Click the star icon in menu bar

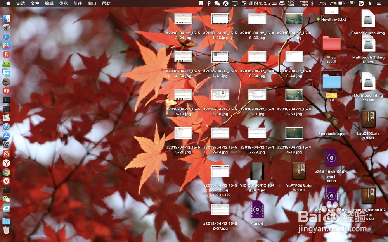coord(370,3)
